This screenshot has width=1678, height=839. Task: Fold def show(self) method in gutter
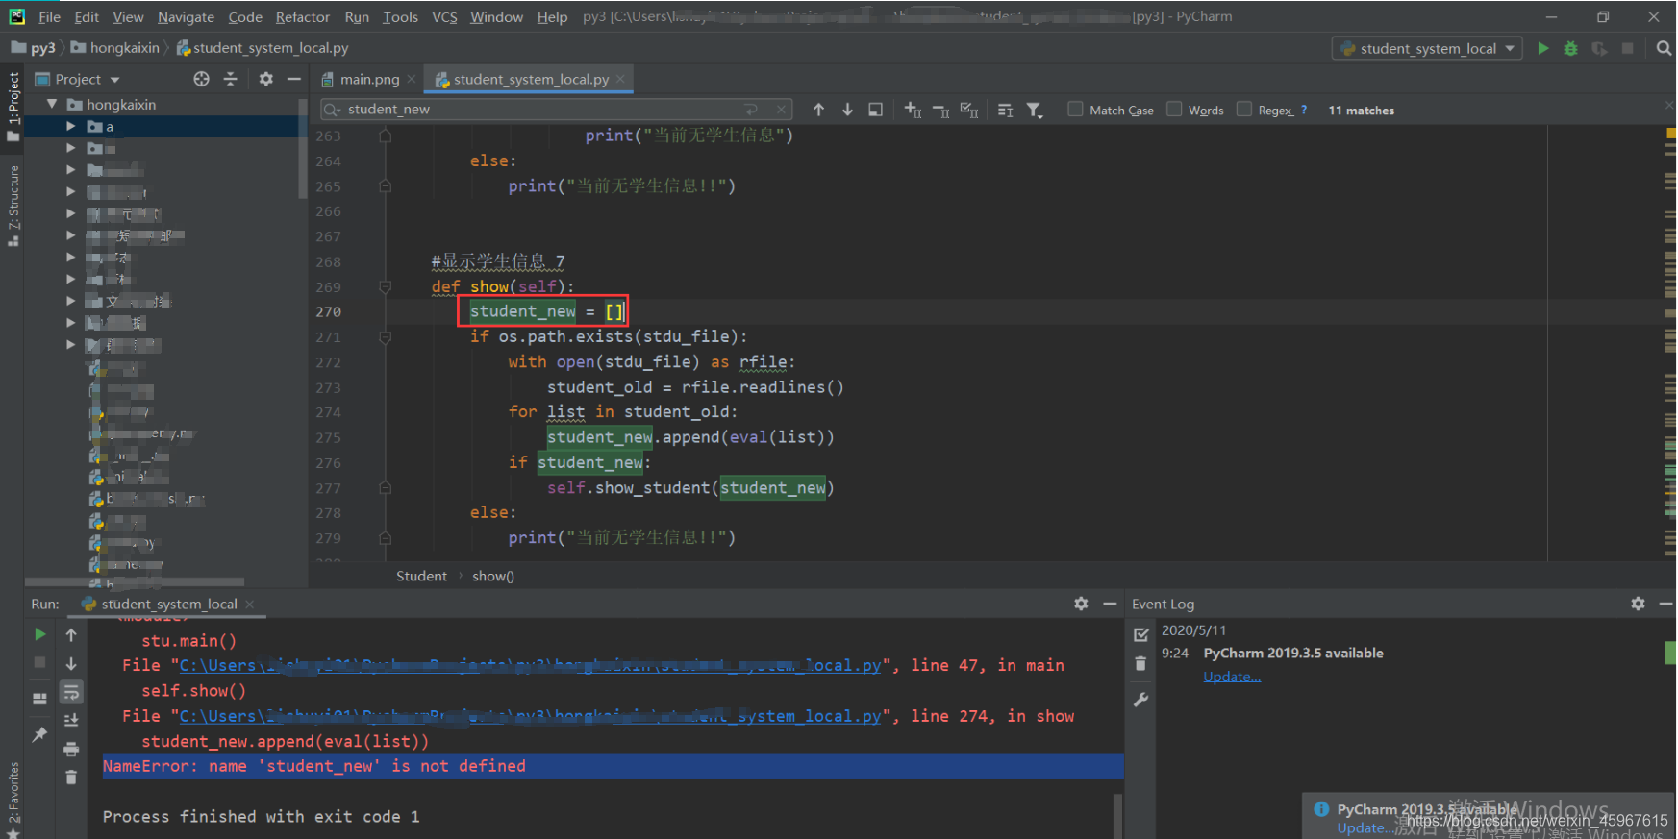(385, 286)
